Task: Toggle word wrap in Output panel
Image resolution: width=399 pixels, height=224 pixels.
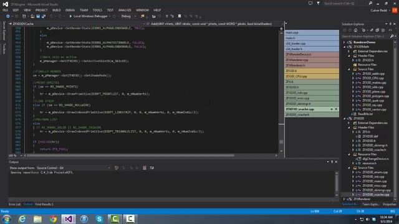Action: click(x=152, y=168)
